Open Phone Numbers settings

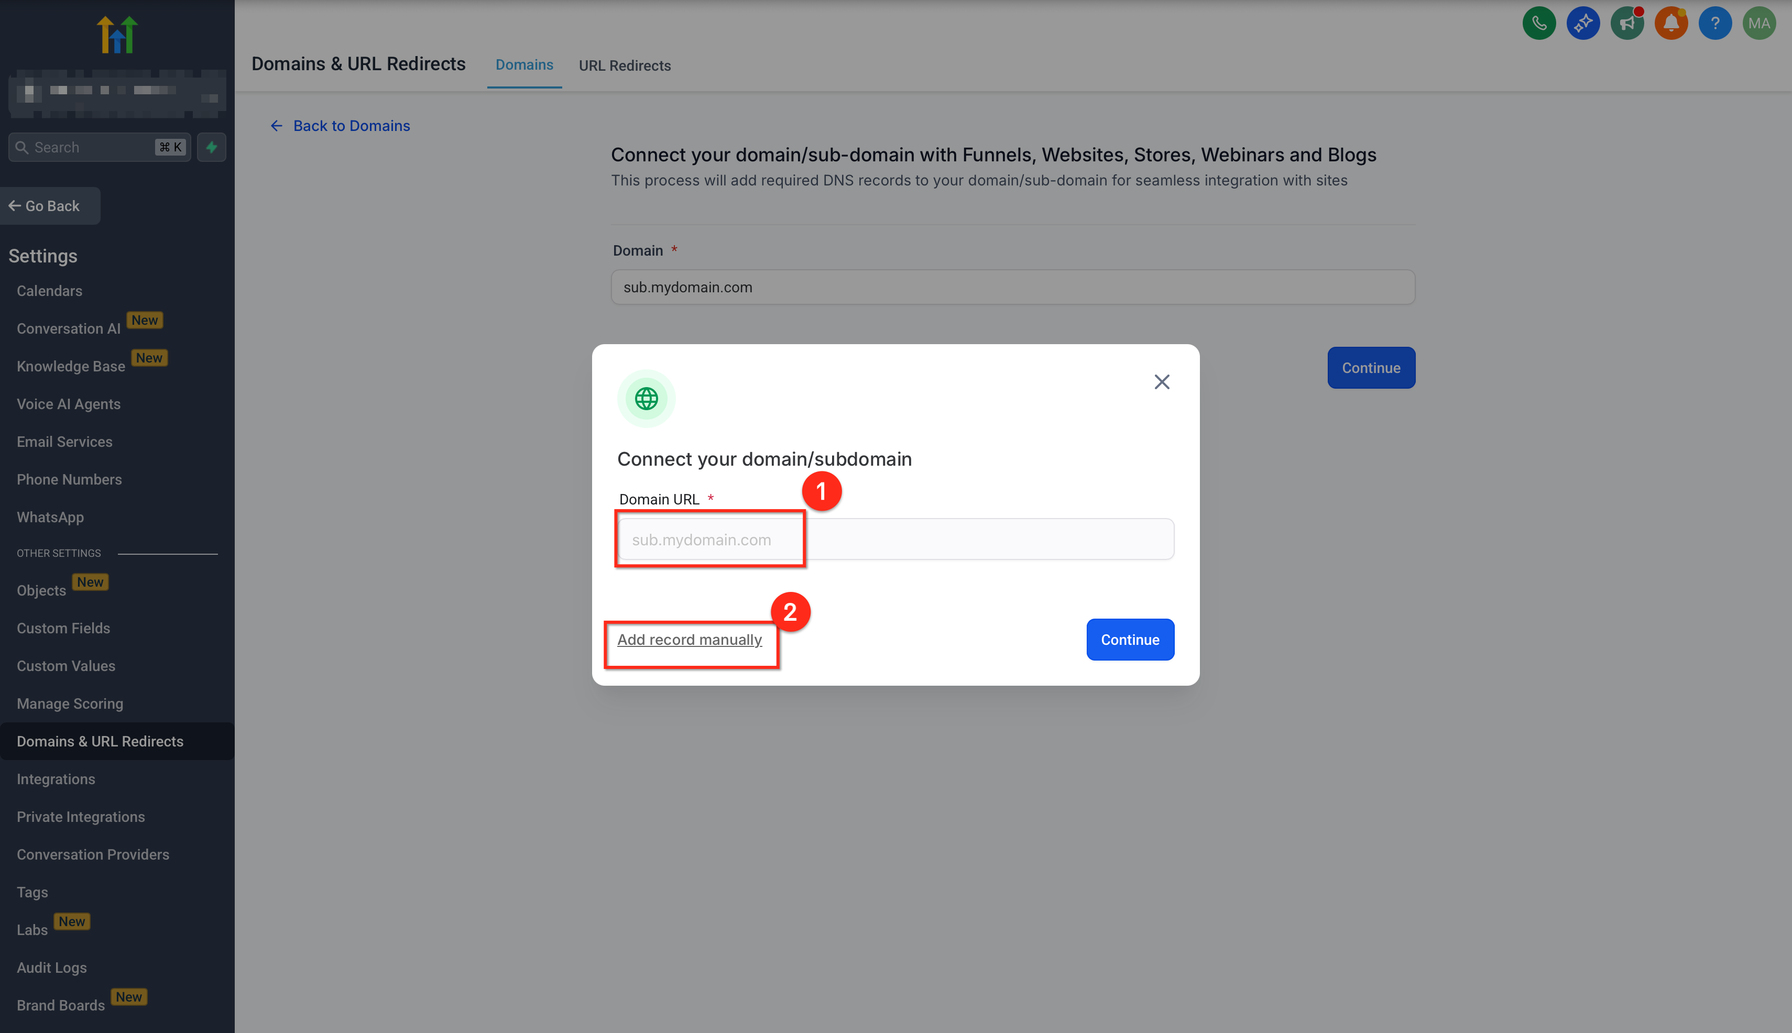(69, 479)
